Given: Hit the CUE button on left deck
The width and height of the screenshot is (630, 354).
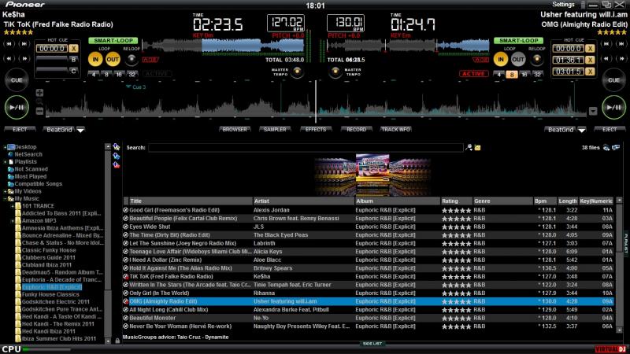Looking at the screenshot, I should pyautogui.click(x=17, y=80).
